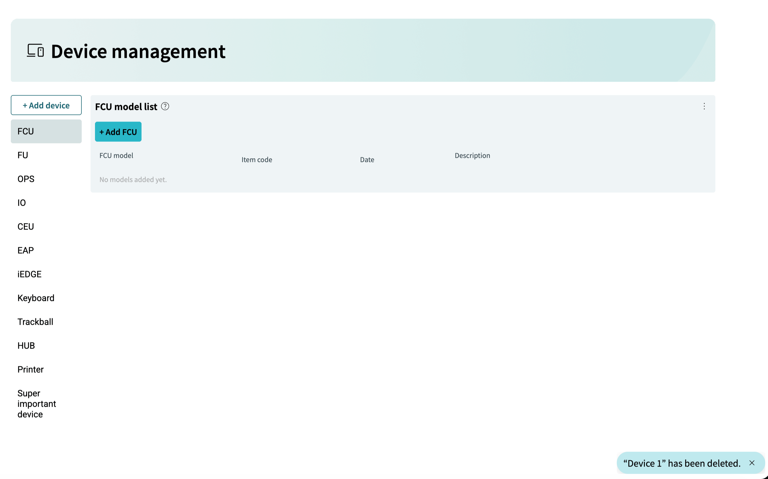Click the help icon beside FCU model list
This screenshot has height=479, width=768.
165,106
